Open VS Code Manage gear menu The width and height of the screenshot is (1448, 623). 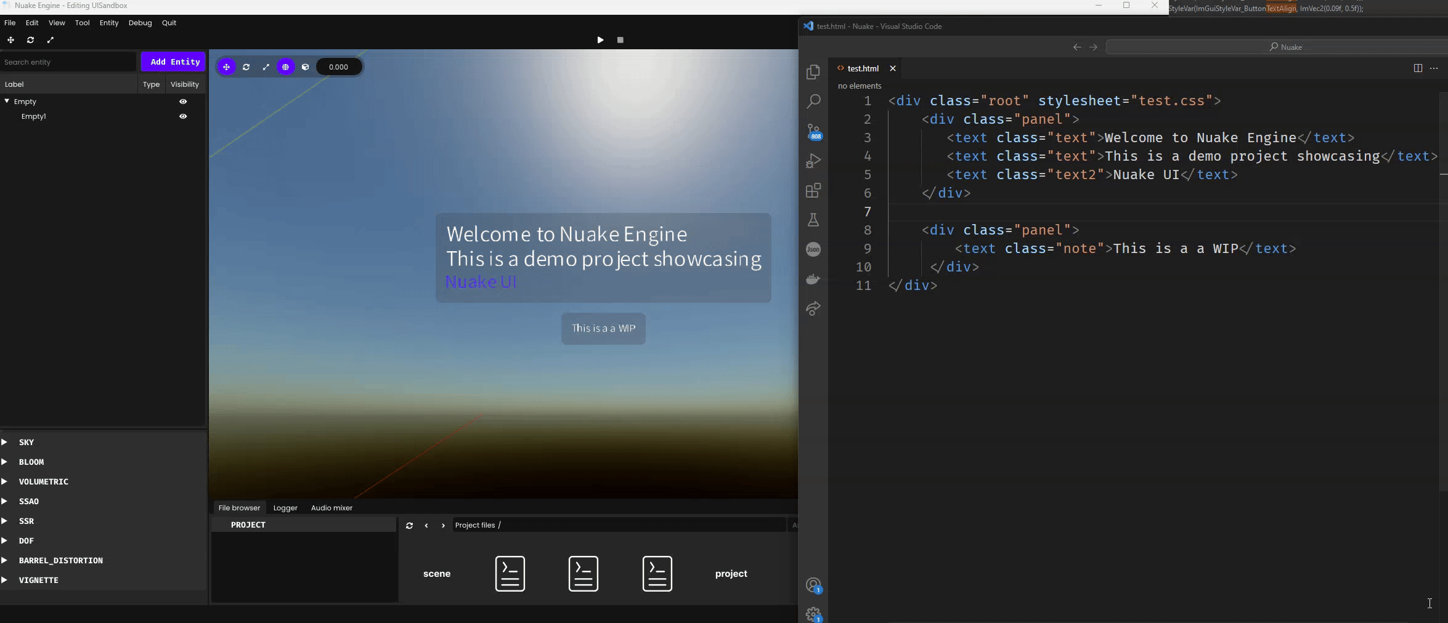[x=814, y=614]
